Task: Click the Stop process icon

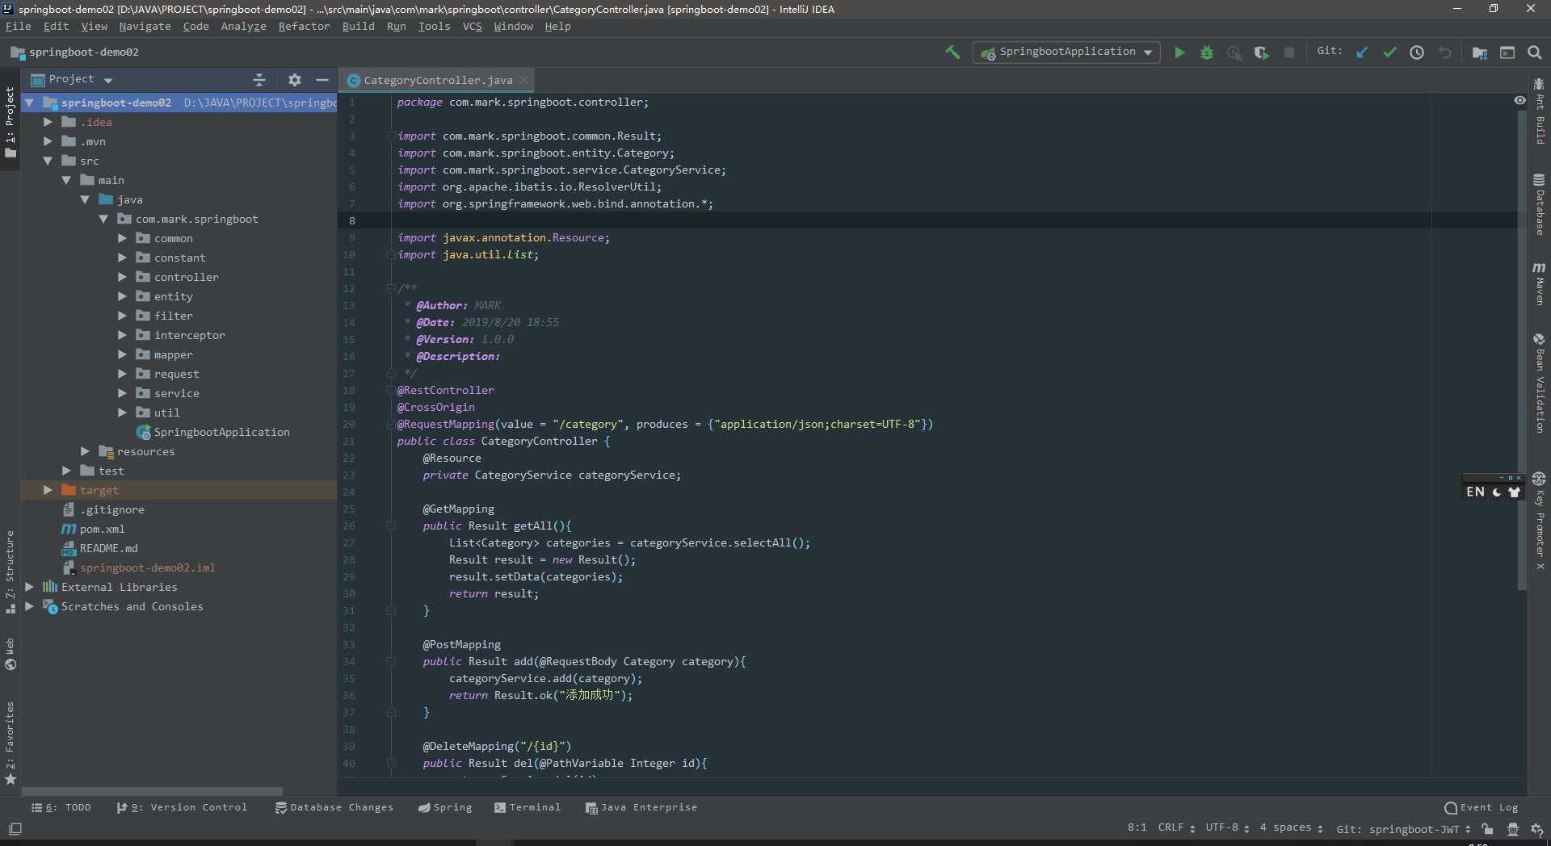Action: 1289,52
